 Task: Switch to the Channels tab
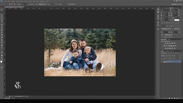[x=167, y=51]
